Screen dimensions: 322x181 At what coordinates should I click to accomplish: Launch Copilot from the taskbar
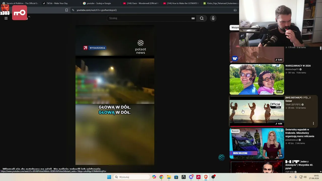click(154, 177)
